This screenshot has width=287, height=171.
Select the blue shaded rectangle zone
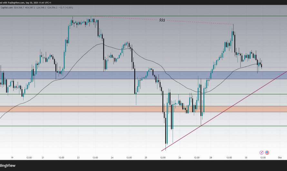143,75
